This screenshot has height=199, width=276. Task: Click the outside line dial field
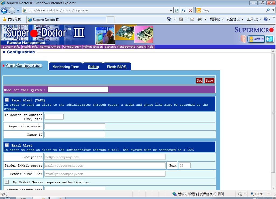(54, 117)
